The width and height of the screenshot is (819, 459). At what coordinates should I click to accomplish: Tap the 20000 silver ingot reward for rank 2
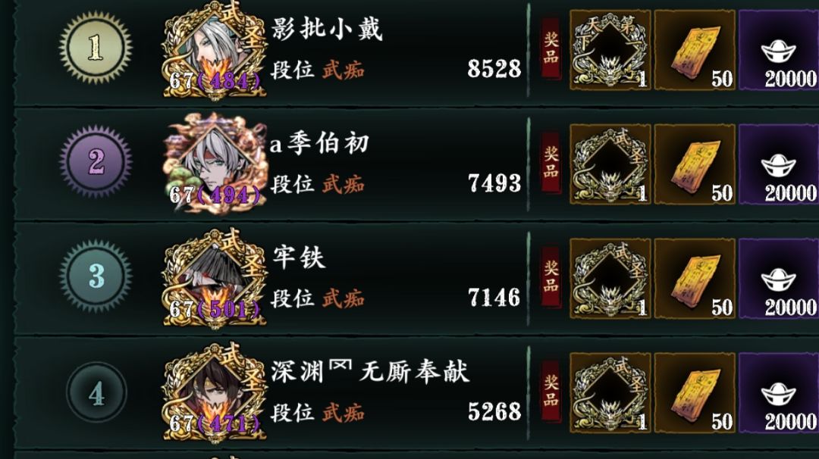(779, 164)
